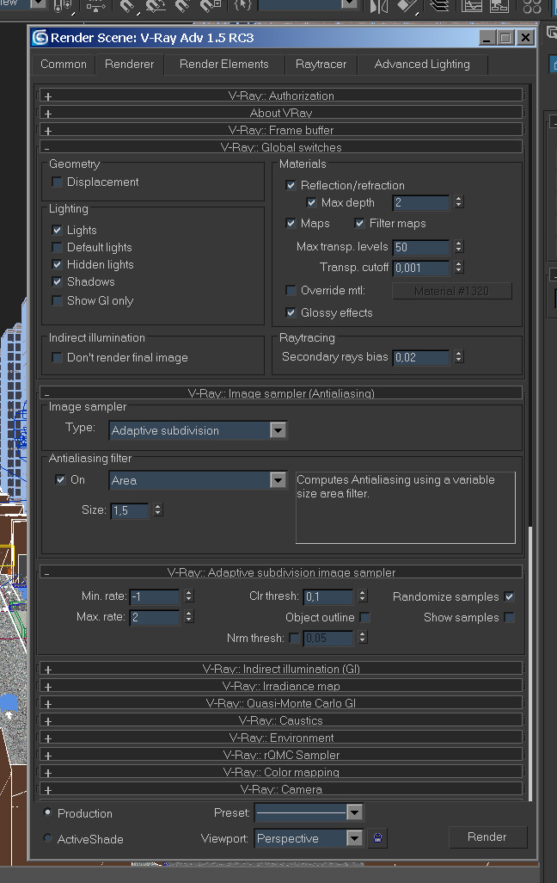
Task: Enable the Show samples checkbox
Action: [509, 617]
